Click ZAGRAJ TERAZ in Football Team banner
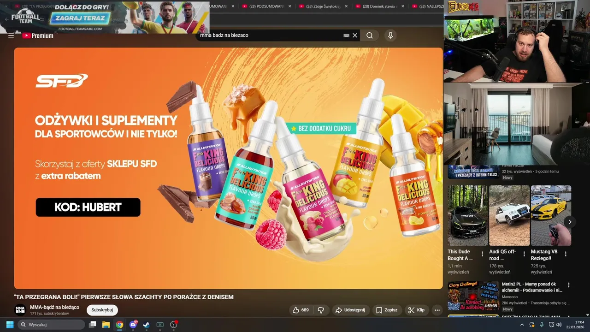 [80, 18]
